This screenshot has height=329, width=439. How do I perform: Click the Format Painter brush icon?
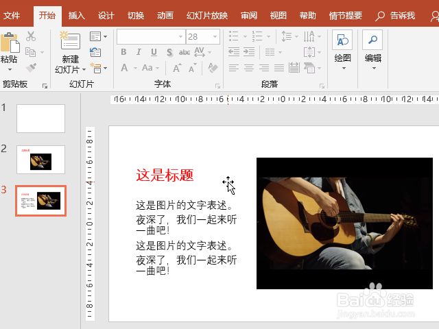31,68
